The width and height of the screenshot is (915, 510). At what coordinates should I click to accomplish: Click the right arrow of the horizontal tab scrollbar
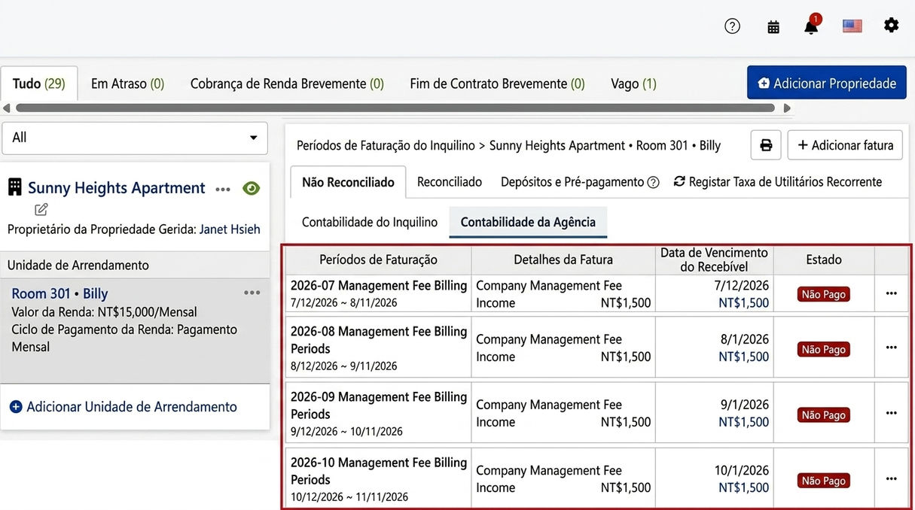(x=788, y=108)
